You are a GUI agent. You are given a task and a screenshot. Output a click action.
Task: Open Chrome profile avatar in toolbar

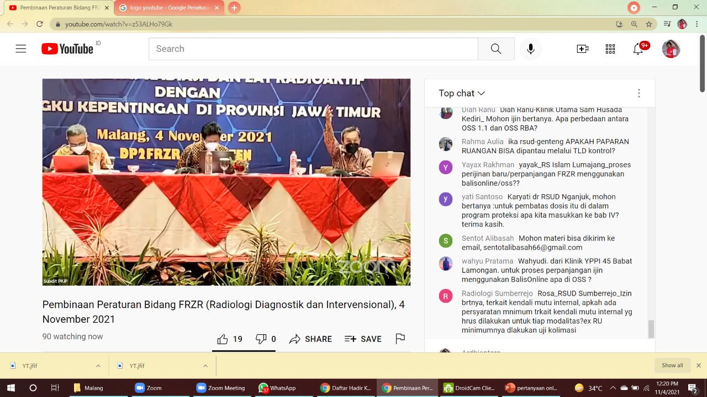682,24
